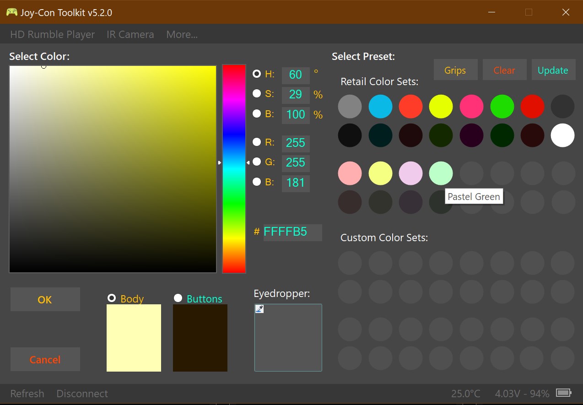Choose the dark teal button color preset

click(x=380, y=135)
